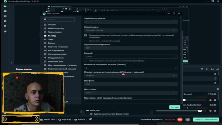Open the Звуковая дорожка dropdown
This screenshot has height=125, width=222.
pos(131,22)
